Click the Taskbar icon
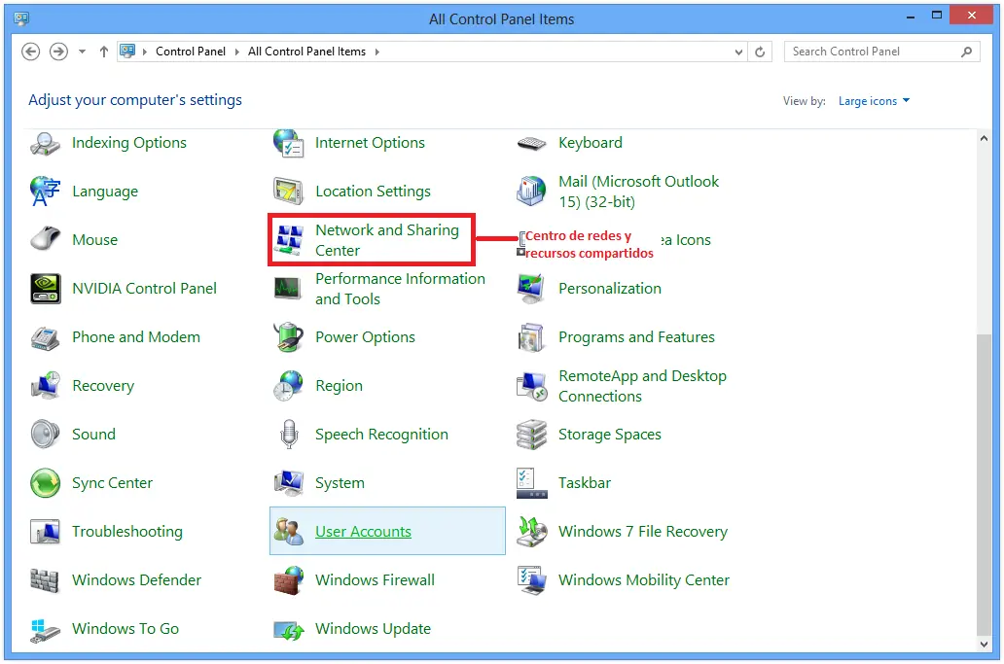This screenshot has width=1004, height=664. click(x=531, y=483)
